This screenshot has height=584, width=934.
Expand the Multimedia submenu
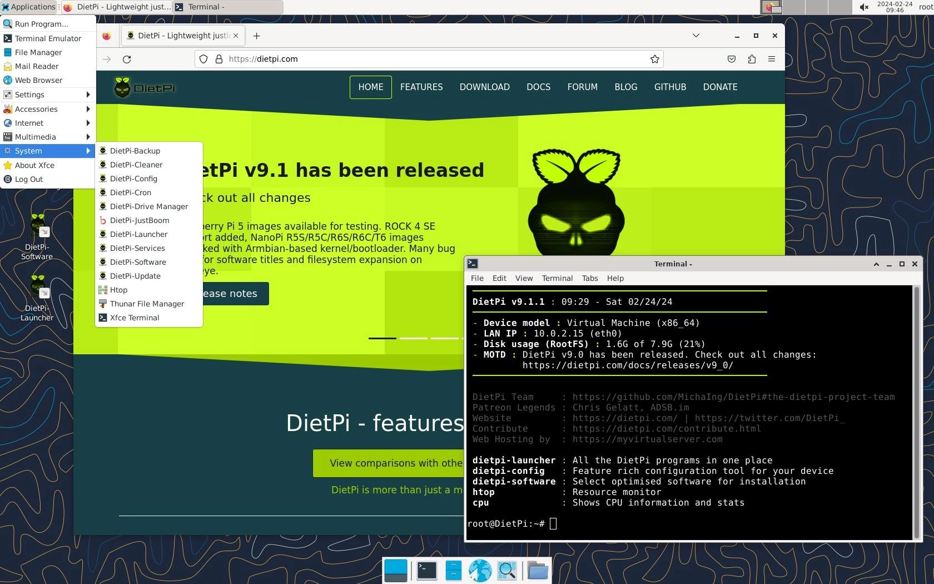(48, 137)
